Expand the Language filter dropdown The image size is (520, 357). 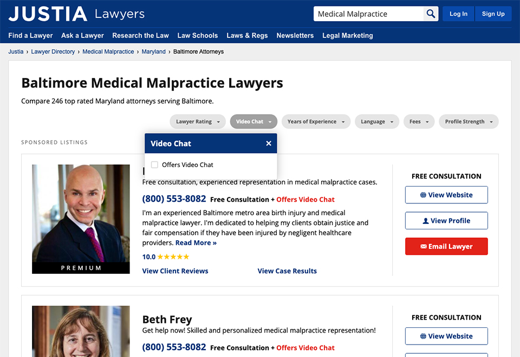pos(377,122)
